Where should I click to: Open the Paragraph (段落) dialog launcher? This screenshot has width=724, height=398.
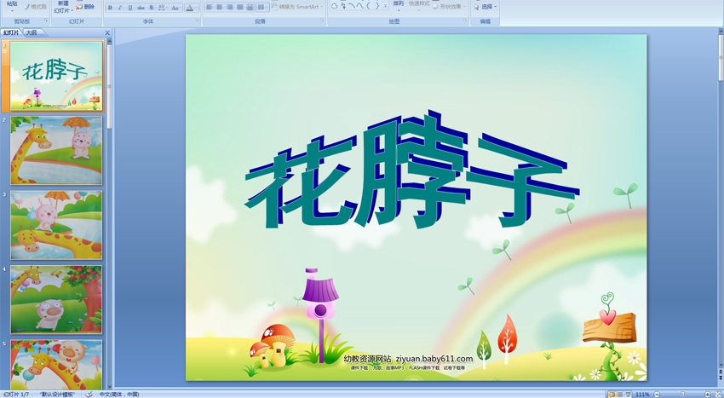tap(322, 21)
